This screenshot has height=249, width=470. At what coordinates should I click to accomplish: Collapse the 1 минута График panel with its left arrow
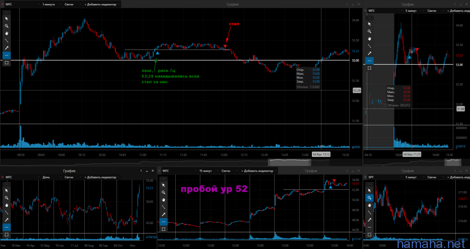tap(347, 4)
